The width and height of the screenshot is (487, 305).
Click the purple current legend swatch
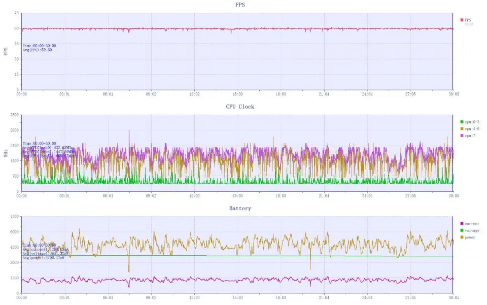point(461,224)
